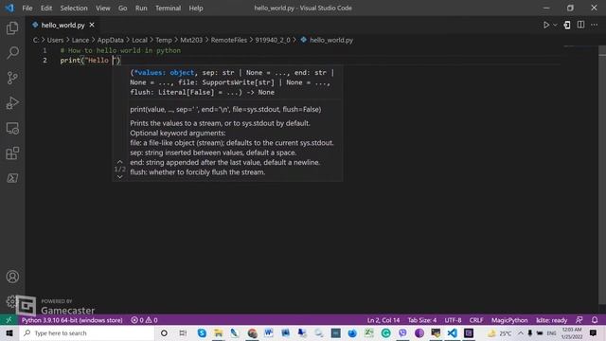Select the Python 3.9.10 64-bit interpreter status

[x=72, y=320]
